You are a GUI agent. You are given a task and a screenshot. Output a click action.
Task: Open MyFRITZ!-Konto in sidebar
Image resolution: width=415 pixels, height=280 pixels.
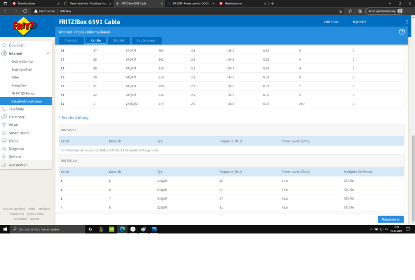pos(23,93)
